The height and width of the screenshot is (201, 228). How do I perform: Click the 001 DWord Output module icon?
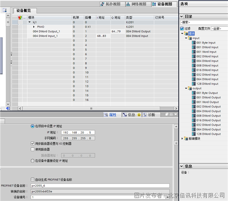coord(194,97)
